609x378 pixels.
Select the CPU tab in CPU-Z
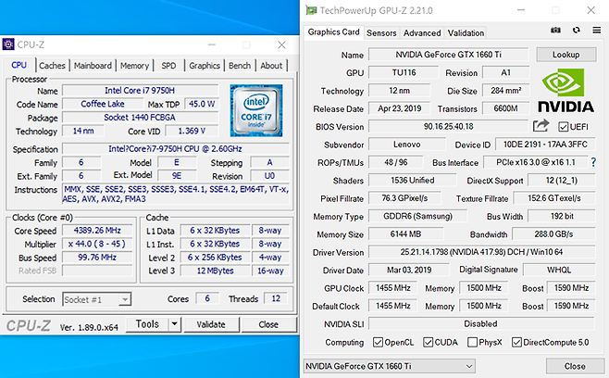click(19, 65)
